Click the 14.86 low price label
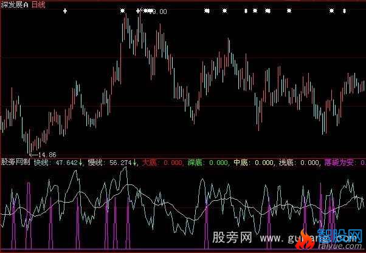The image size is (366, 253). tap(47, 155)
